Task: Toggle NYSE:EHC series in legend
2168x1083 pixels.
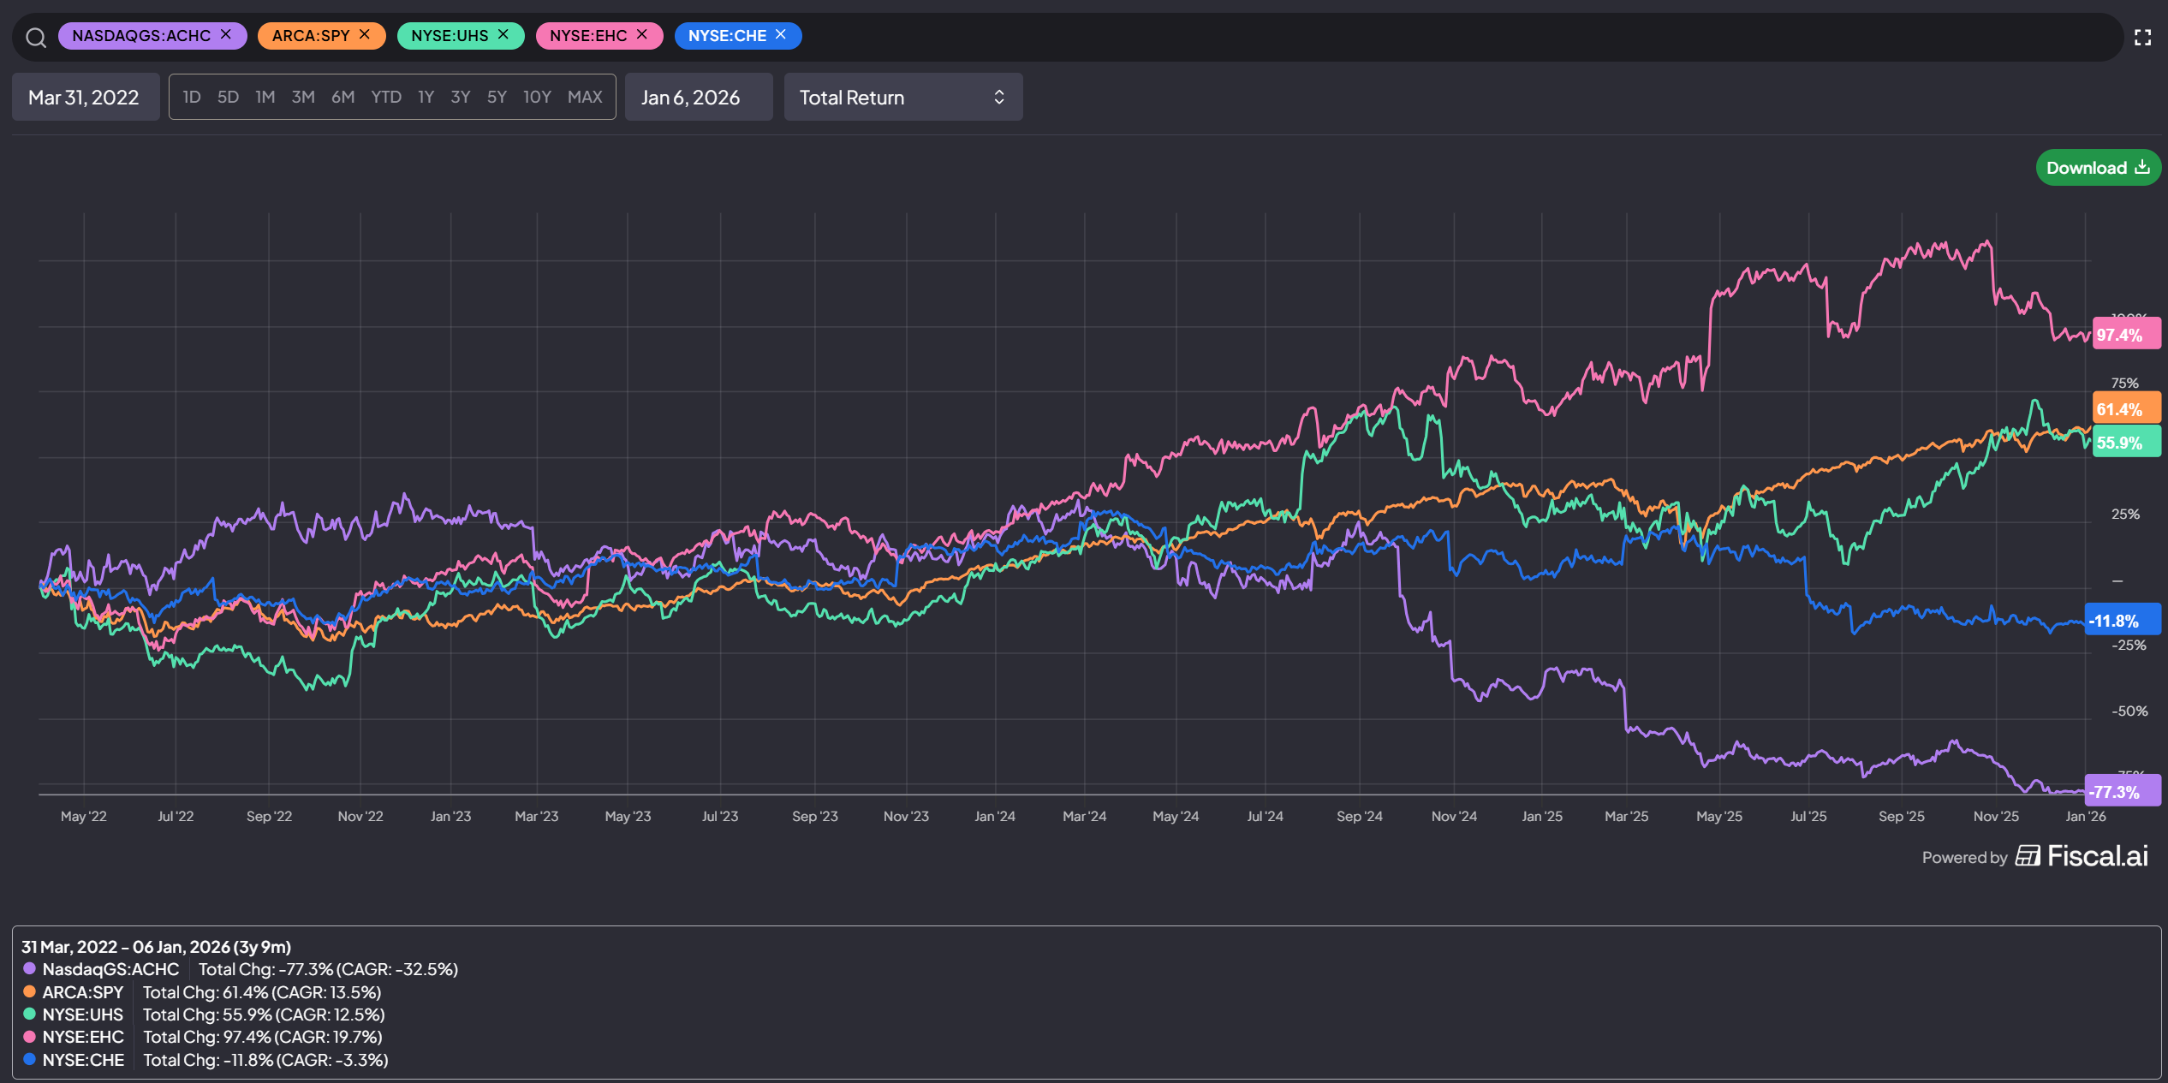Action: (83, 1037)
